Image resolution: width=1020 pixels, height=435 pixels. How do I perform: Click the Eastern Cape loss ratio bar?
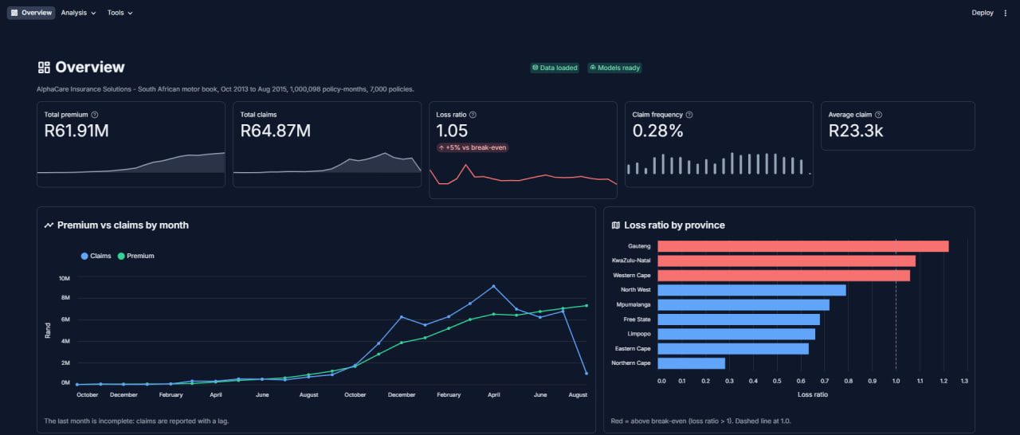(733, 348)
